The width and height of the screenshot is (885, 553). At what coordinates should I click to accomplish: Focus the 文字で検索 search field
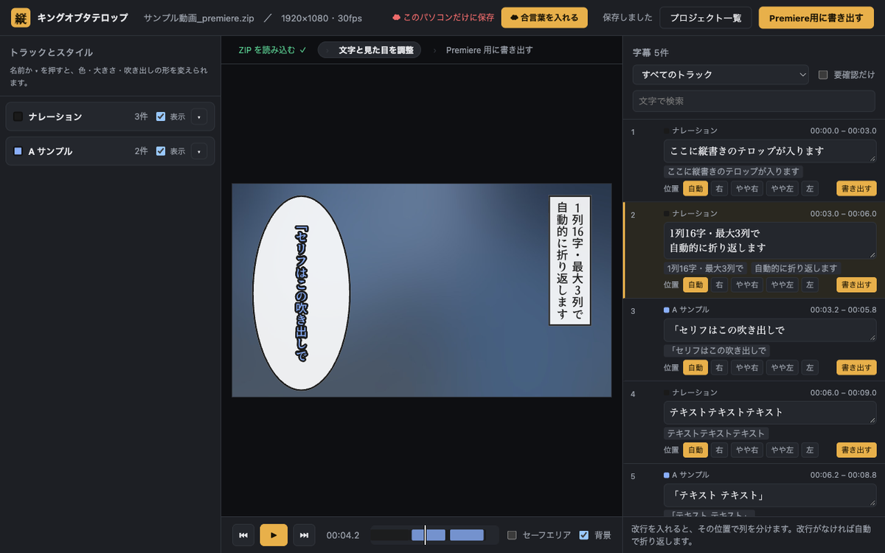(754, 101)
